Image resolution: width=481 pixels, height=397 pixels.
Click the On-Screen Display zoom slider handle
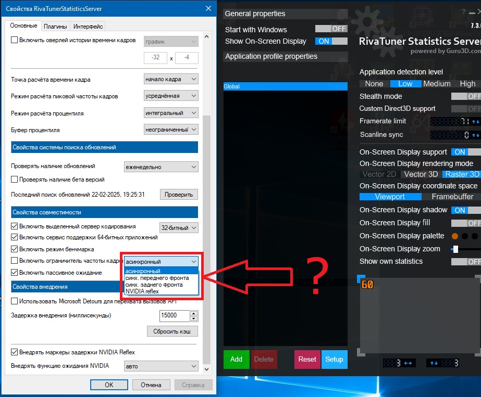pos(455,249)
